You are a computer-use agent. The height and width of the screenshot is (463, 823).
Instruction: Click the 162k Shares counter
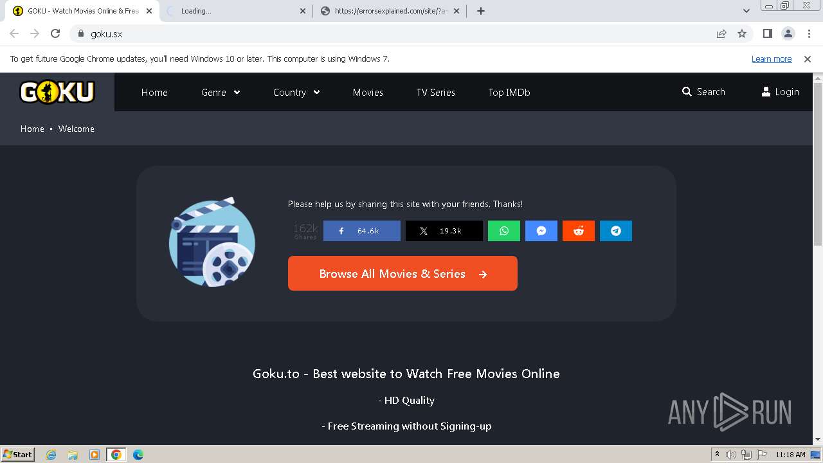click(305, 232)
